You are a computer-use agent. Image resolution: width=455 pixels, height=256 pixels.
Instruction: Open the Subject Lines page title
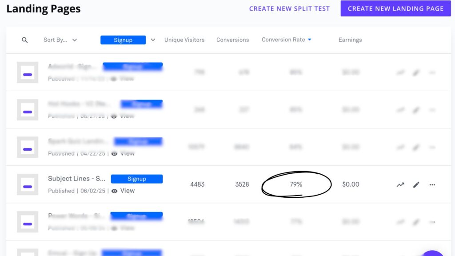[76, 179]
